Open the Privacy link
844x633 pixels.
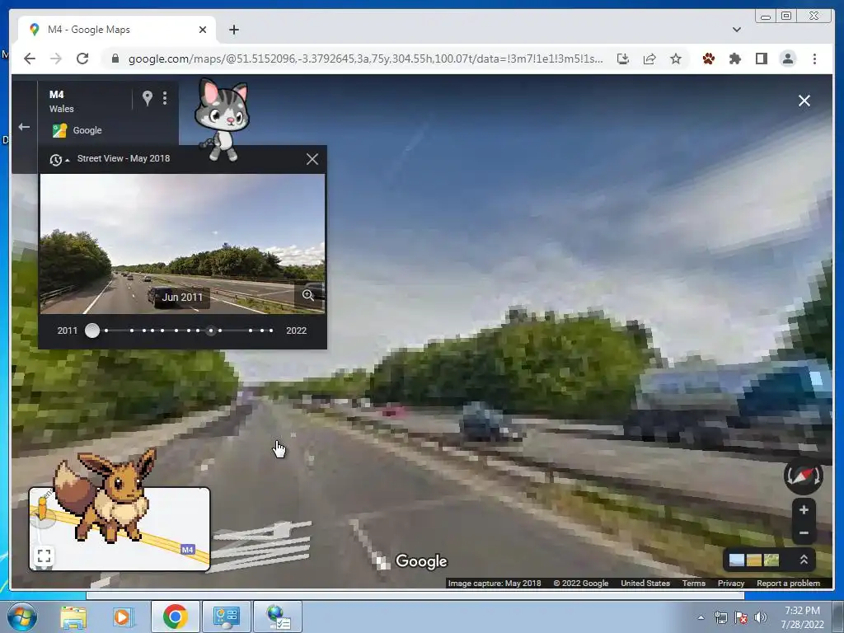731,584
